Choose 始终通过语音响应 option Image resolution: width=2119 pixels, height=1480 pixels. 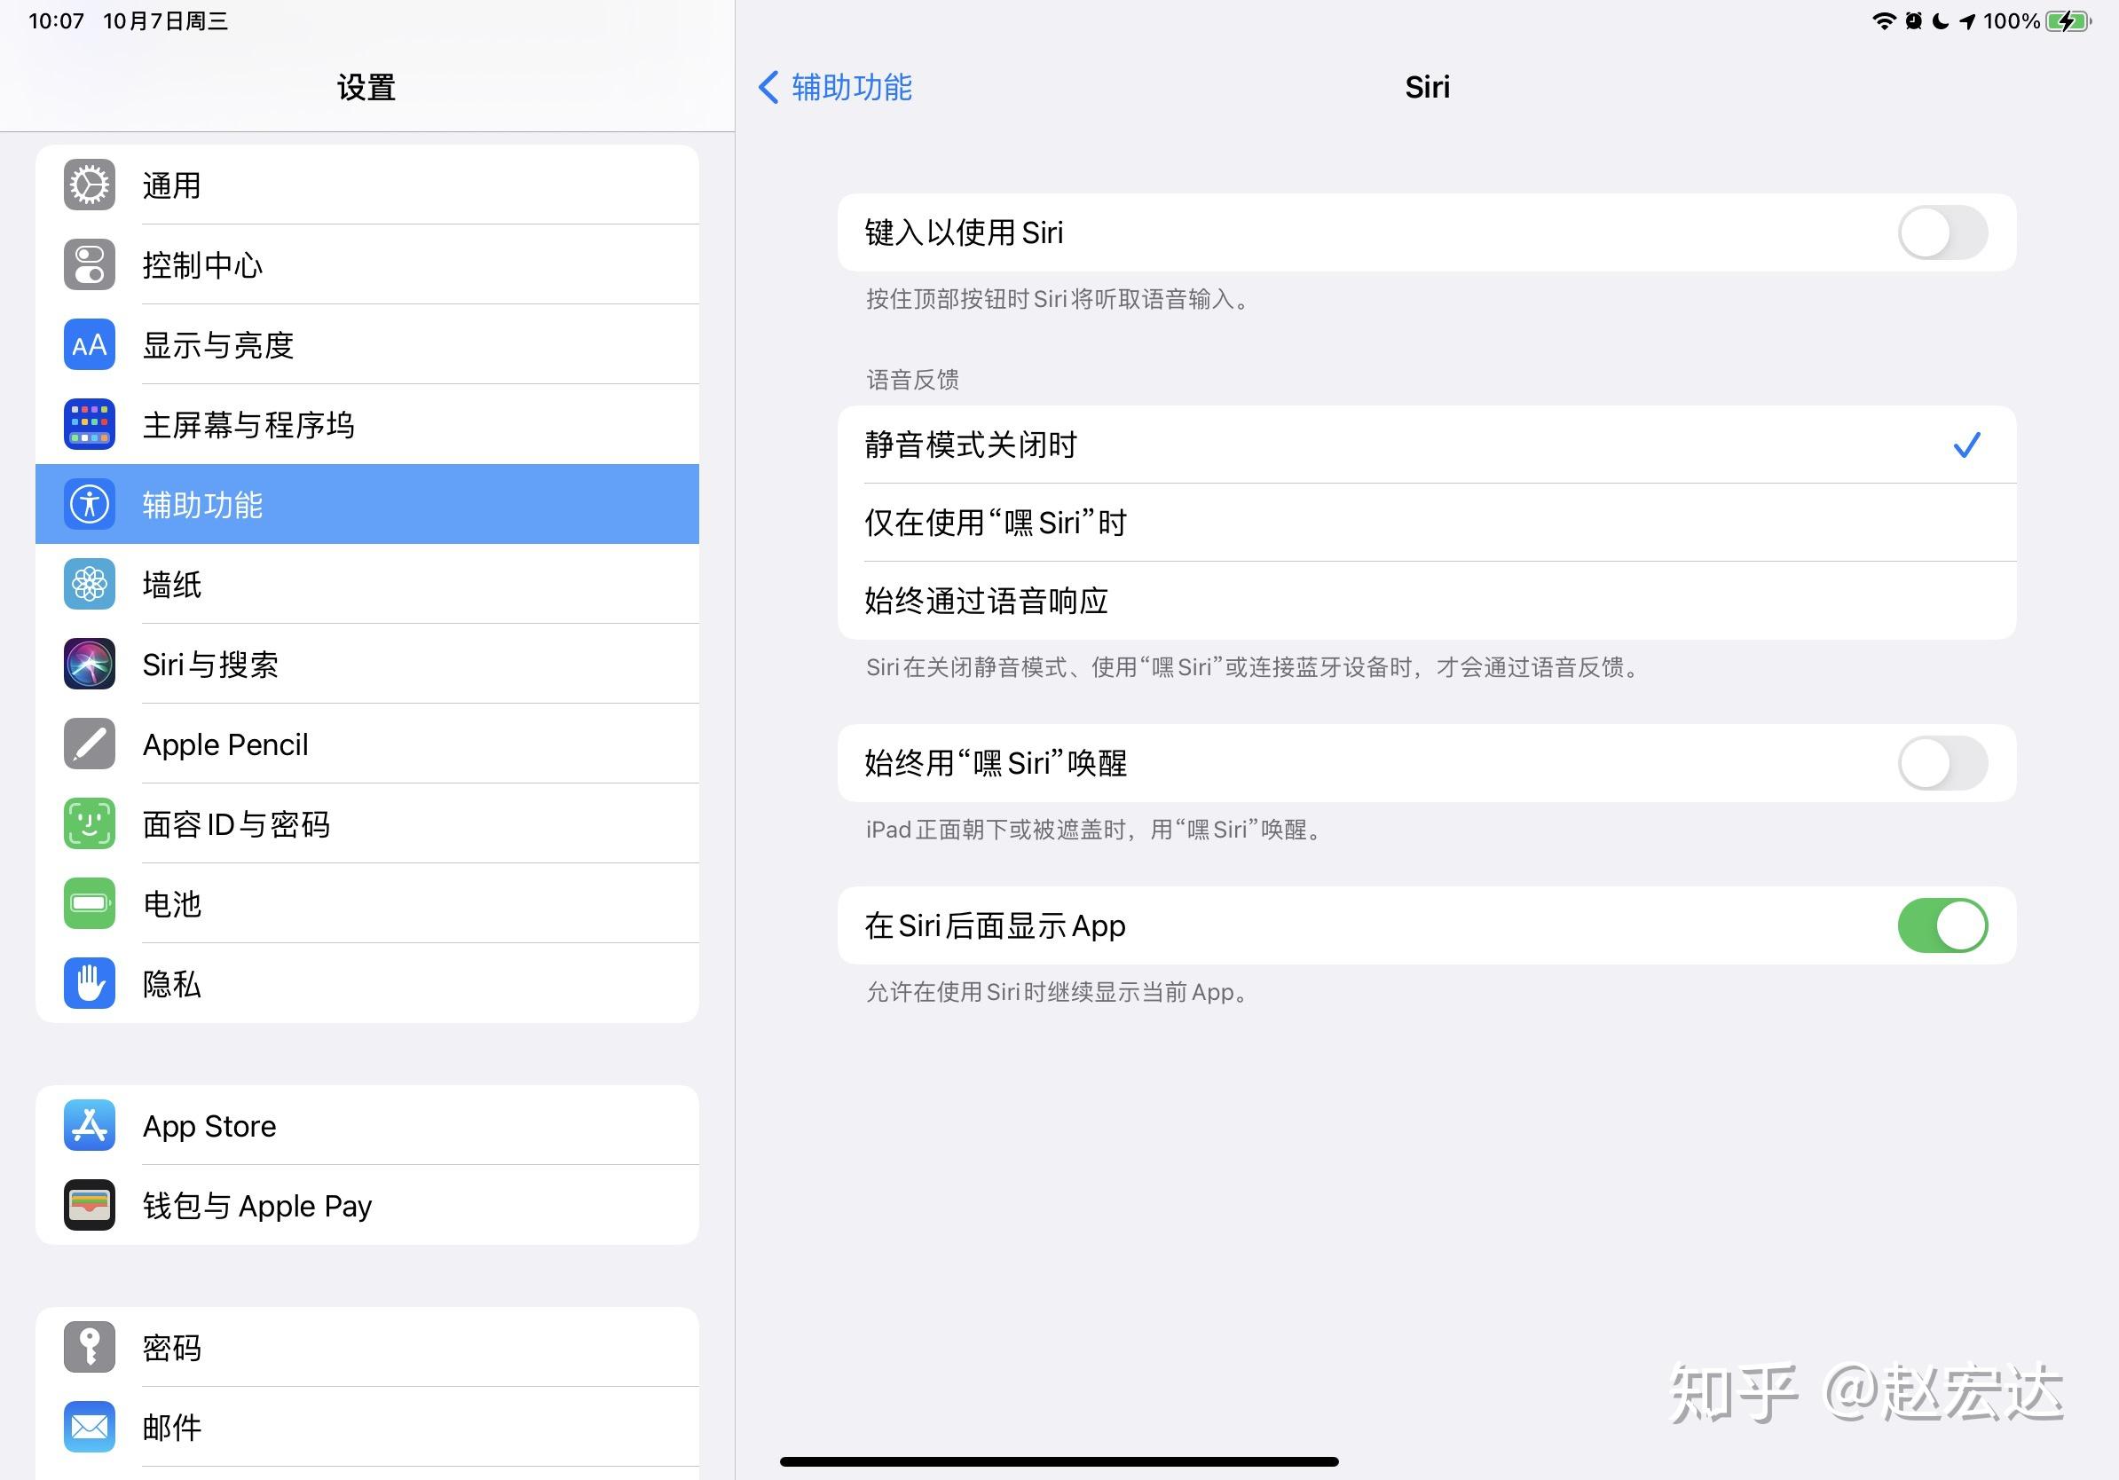pyautogui.click(x=1427, y=601)
